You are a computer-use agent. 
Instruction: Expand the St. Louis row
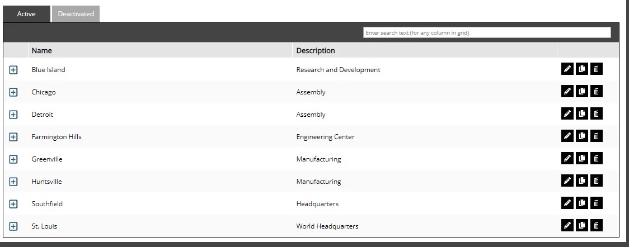tap(14, 226)
